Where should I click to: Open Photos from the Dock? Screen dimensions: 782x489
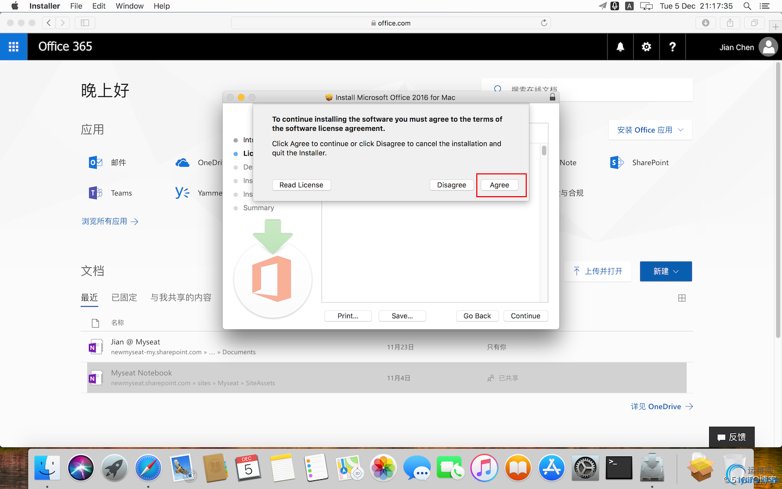click(383, 468)
